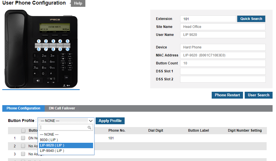
Task: Tick the checkbox in row 3
Action: pyautogui.click(x=23, y=154)
